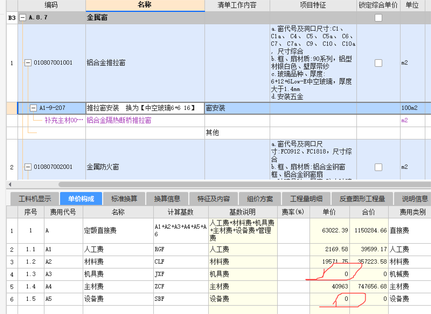Collapse the A.8.7 金属窗 section
The height and width of the screenshot is (314, 431).
[x=23, y=18]
